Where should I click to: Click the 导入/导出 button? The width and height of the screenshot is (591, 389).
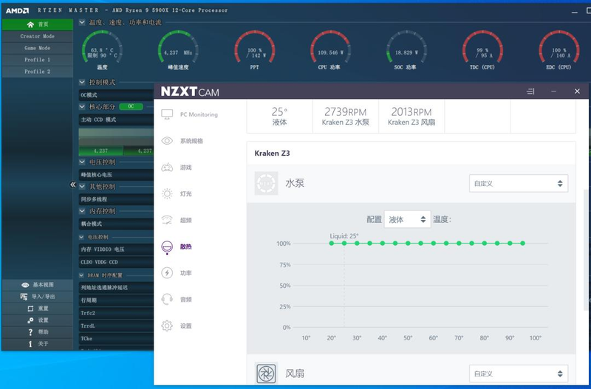pos(38,296)
